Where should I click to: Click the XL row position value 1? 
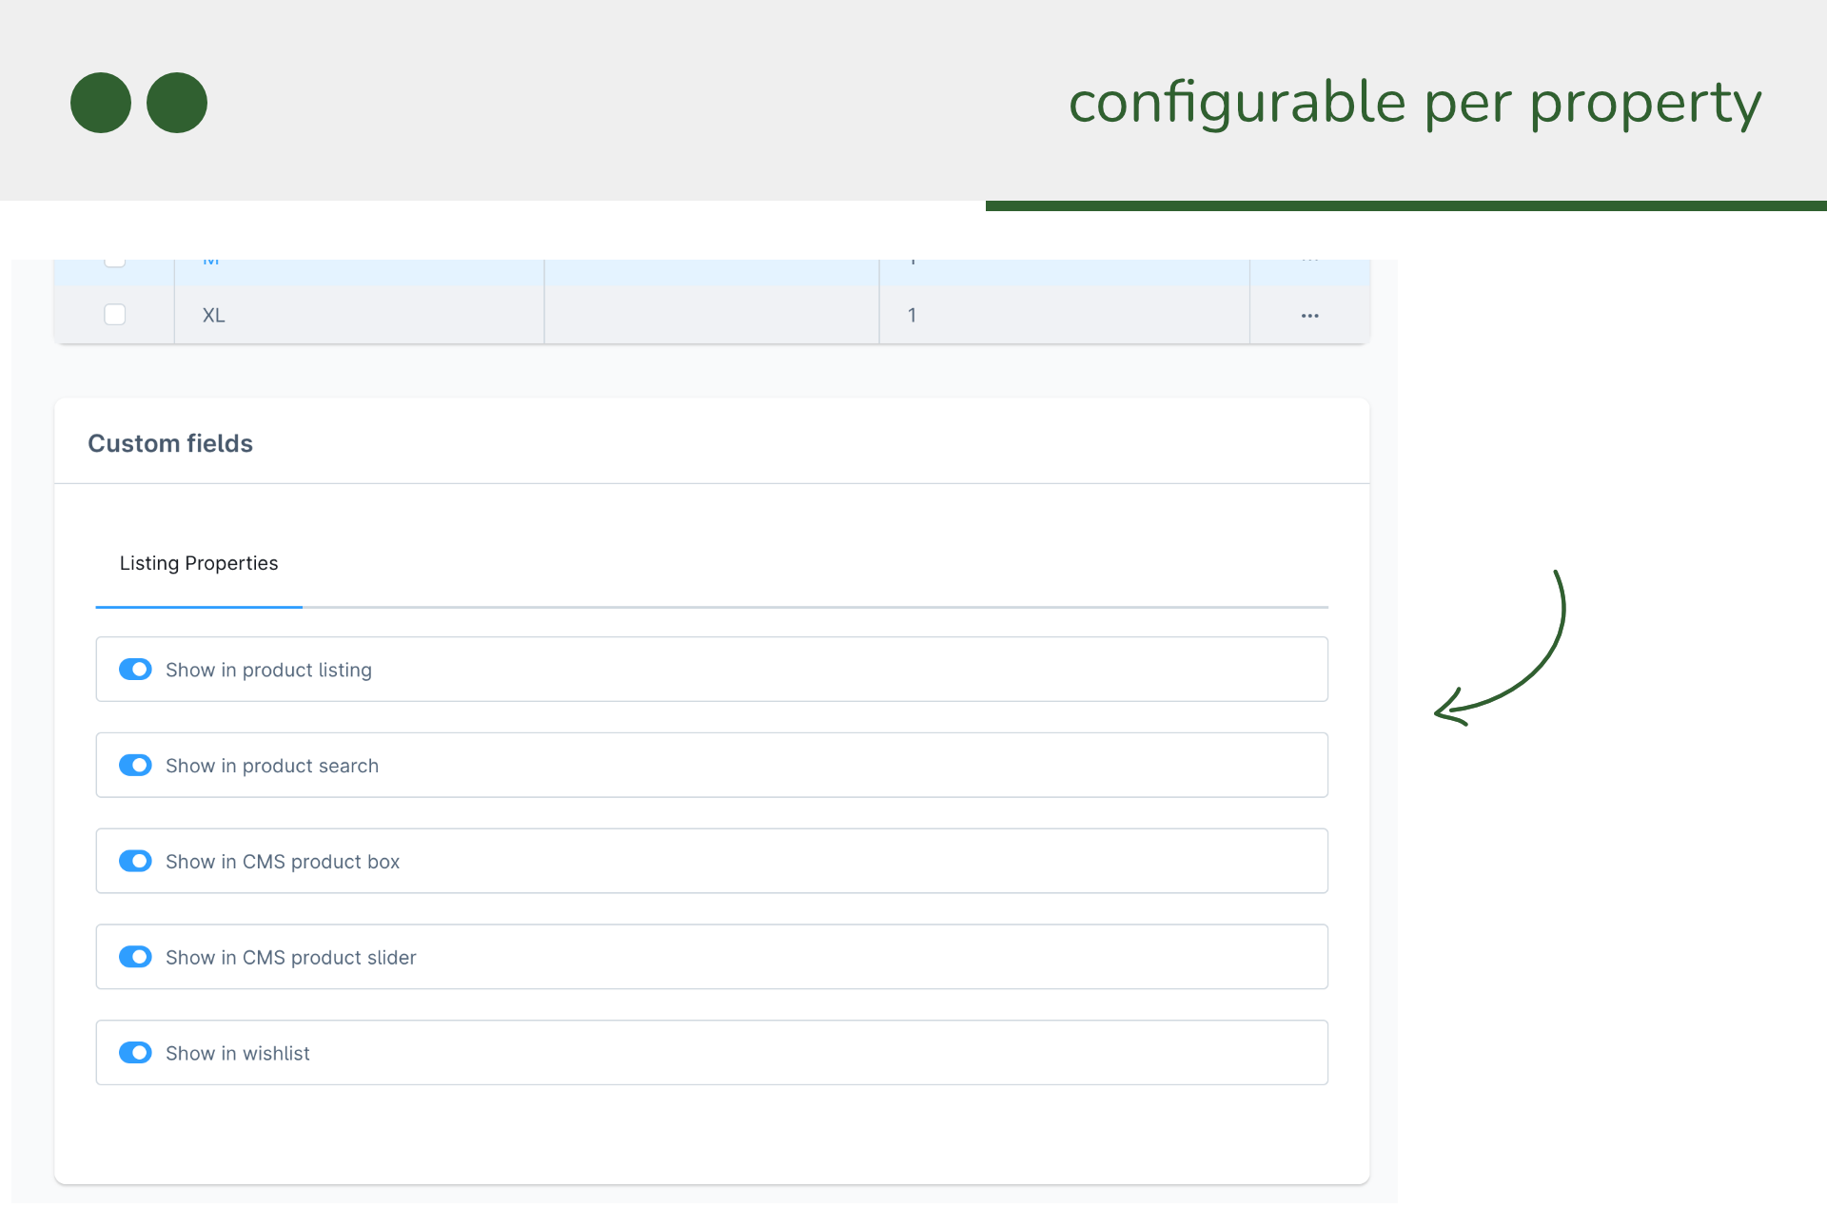912,316
